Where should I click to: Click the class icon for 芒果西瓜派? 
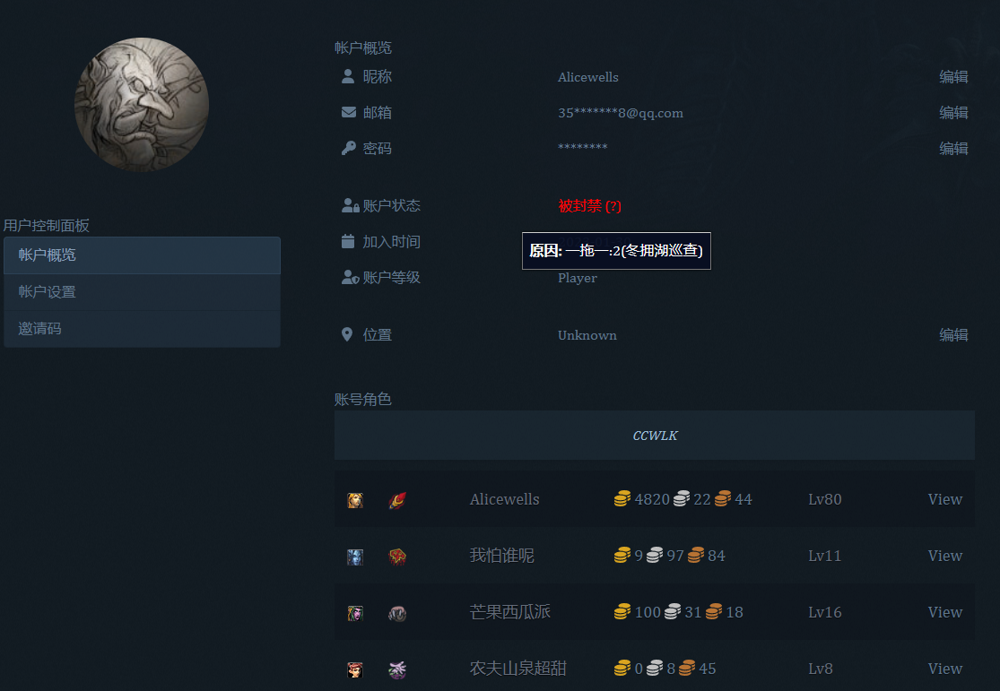point(397,613)
